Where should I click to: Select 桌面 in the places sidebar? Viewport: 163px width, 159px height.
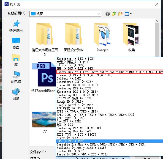coord(16,43)
